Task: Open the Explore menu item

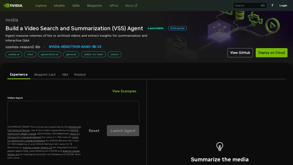Action: [x=41, y=6]
